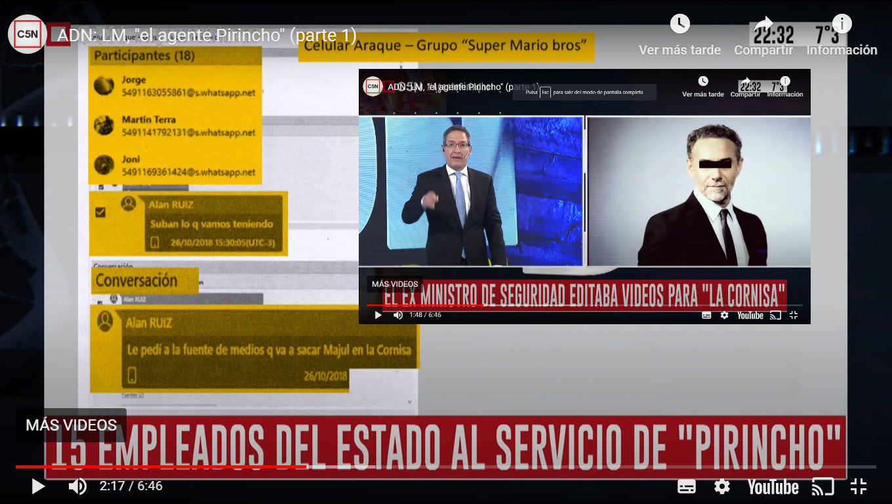Viewport: 892px width, 504px height.
Task: Exit full screen in the main outer player
Action: 858,486
